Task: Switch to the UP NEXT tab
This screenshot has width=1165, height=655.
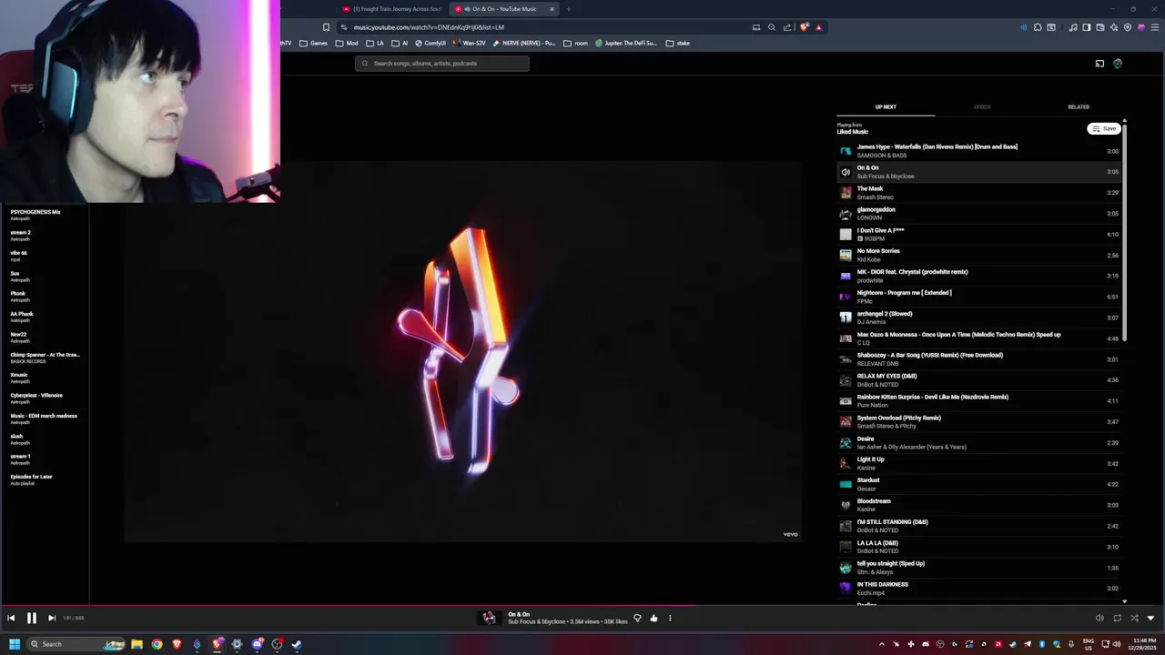Action: [886, 106]
